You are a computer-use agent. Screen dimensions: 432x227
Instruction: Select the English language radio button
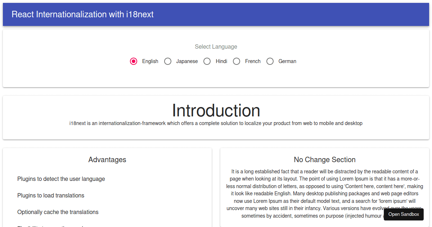click(134, 61)
